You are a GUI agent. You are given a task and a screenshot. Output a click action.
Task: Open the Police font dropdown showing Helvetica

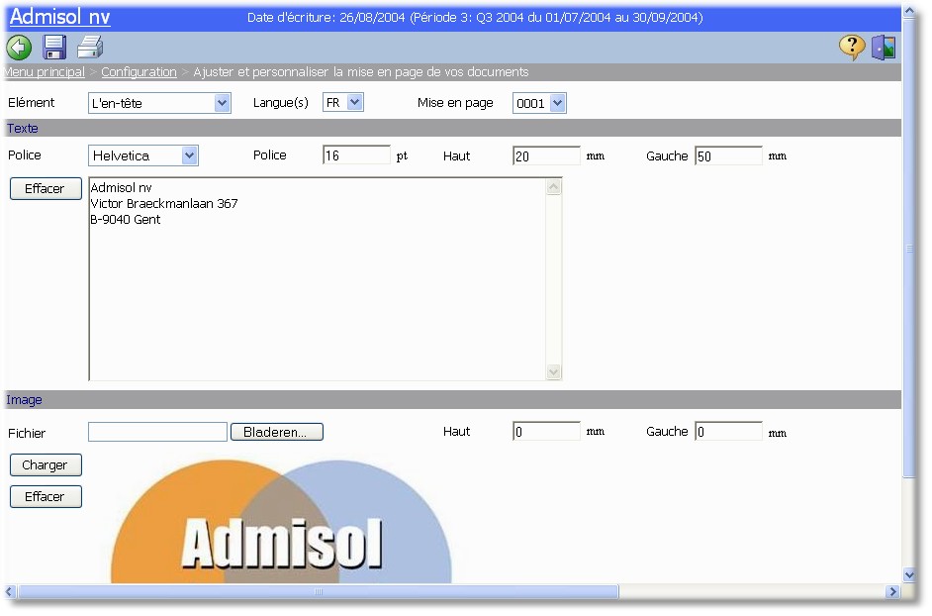click(143, 155)
